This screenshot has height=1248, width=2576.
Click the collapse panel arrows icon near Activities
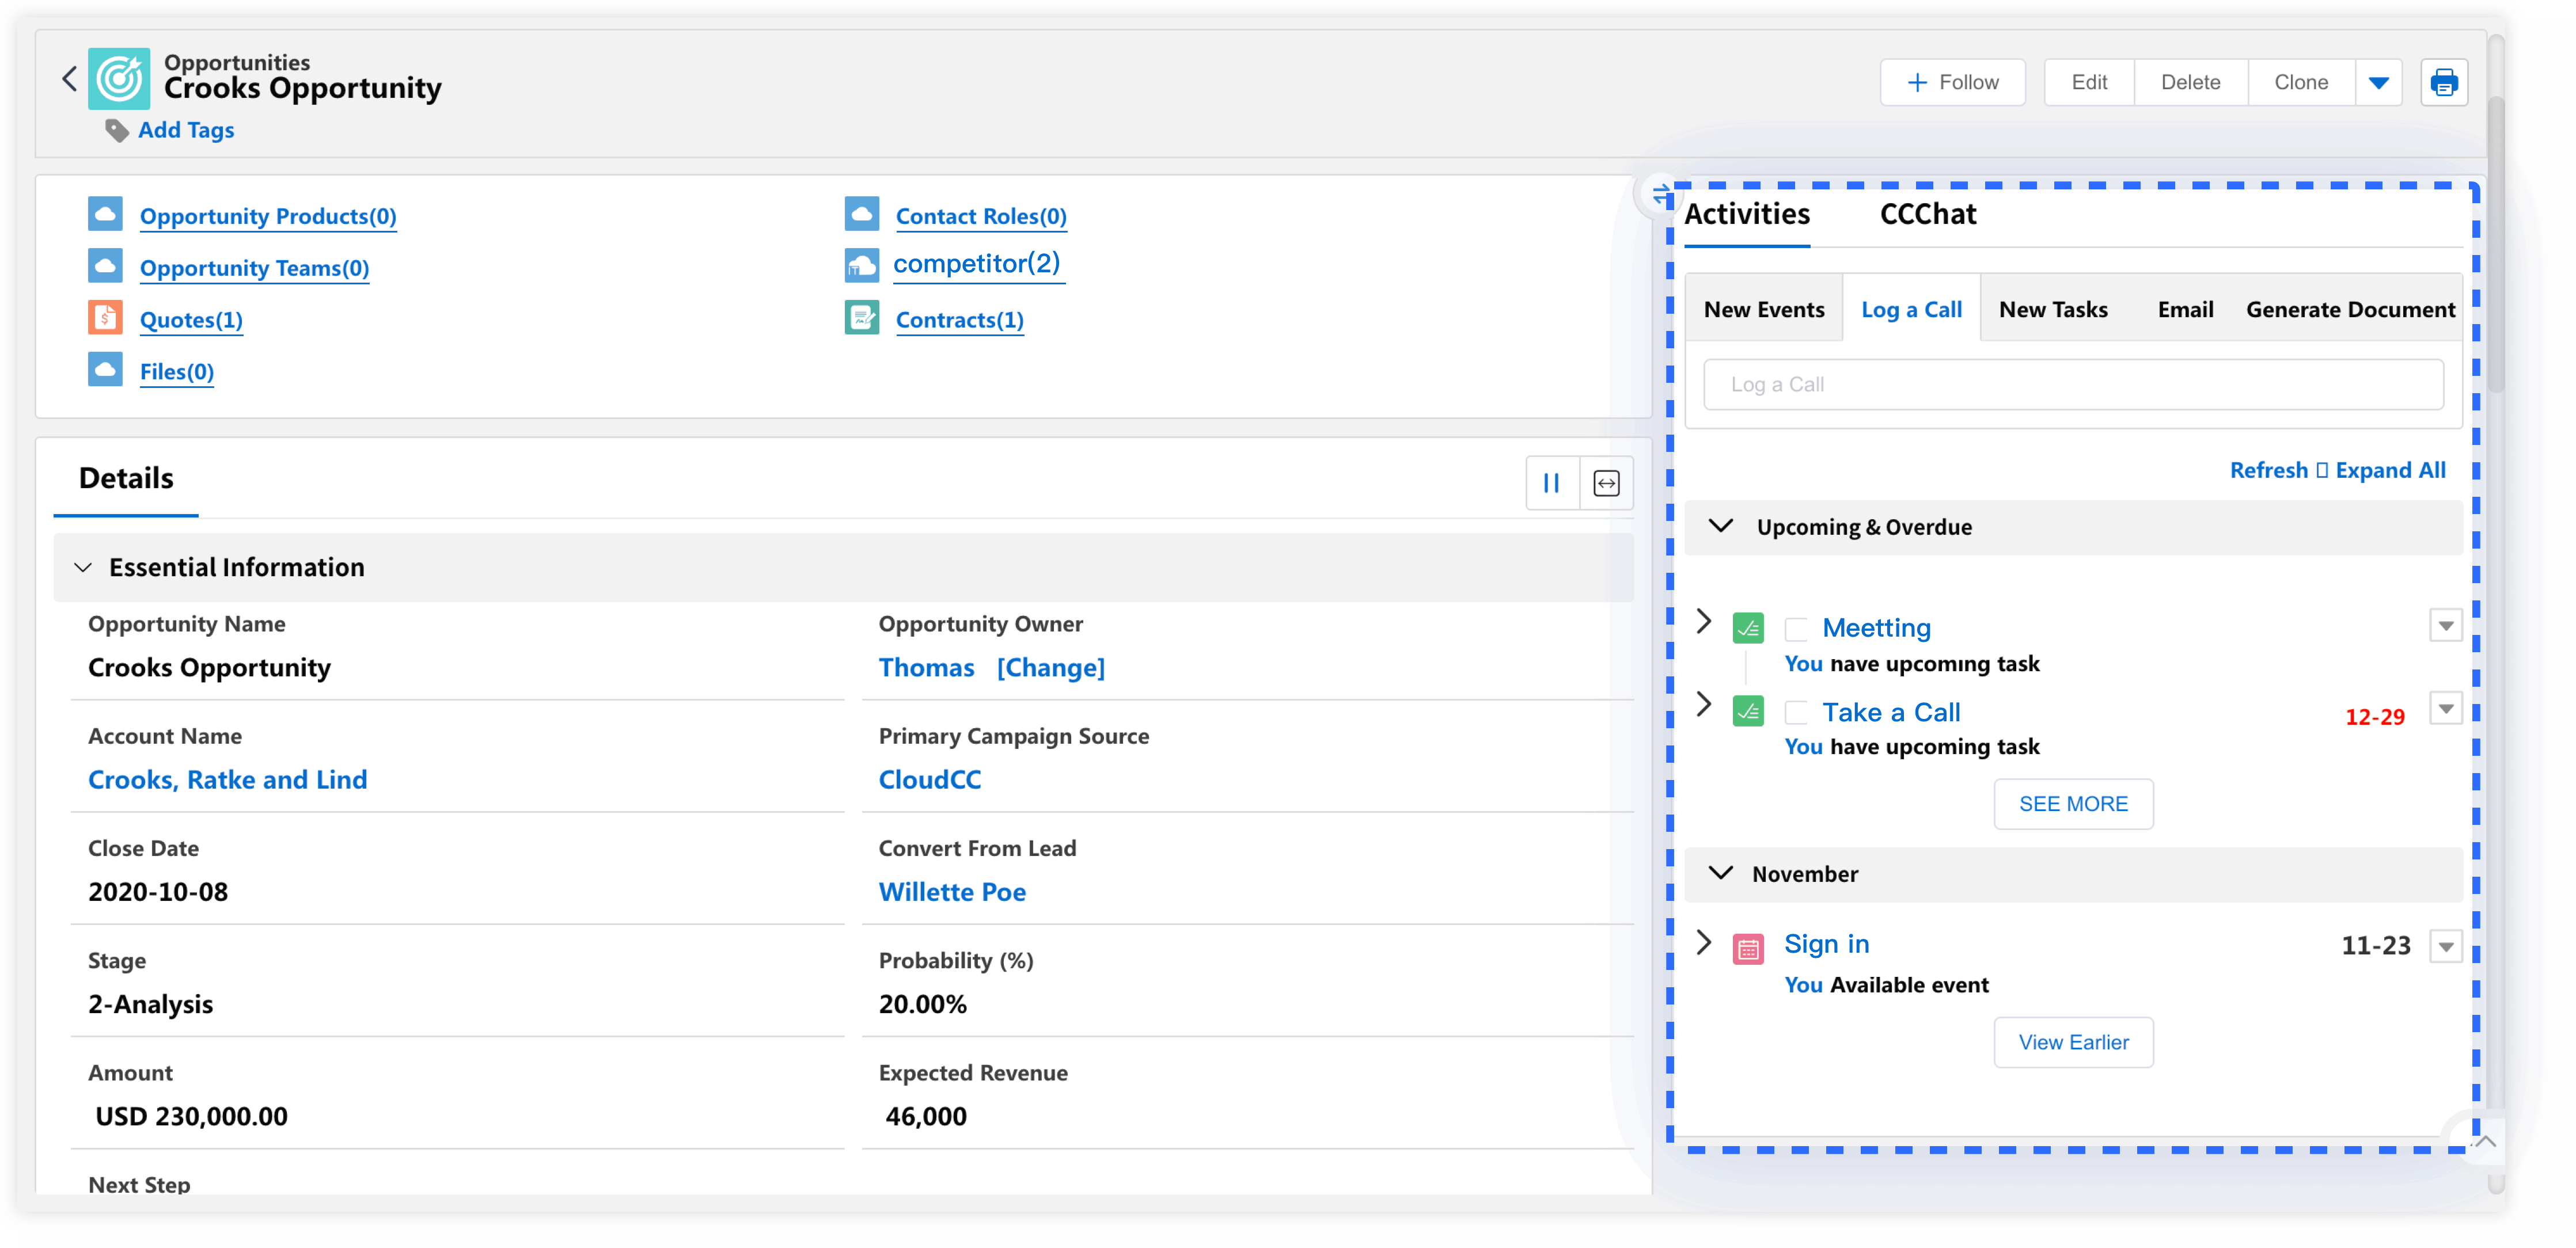(x=1660, y=194)
